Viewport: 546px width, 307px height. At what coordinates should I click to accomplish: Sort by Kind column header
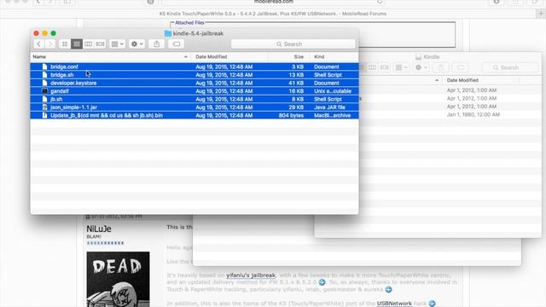tap(319, 57)
